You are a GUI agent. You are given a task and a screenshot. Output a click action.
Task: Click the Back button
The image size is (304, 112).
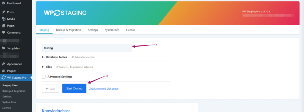click(x=50, y=89)
